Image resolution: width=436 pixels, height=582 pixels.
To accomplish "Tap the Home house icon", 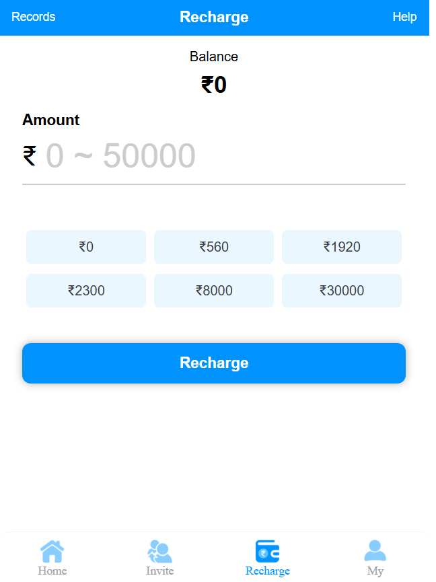I will click(52, 551).
